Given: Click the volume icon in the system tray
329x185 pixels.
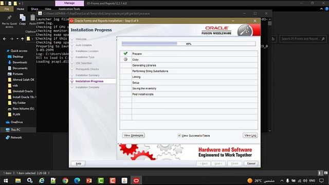Looking at the screenshot, I should coord(305,180).
